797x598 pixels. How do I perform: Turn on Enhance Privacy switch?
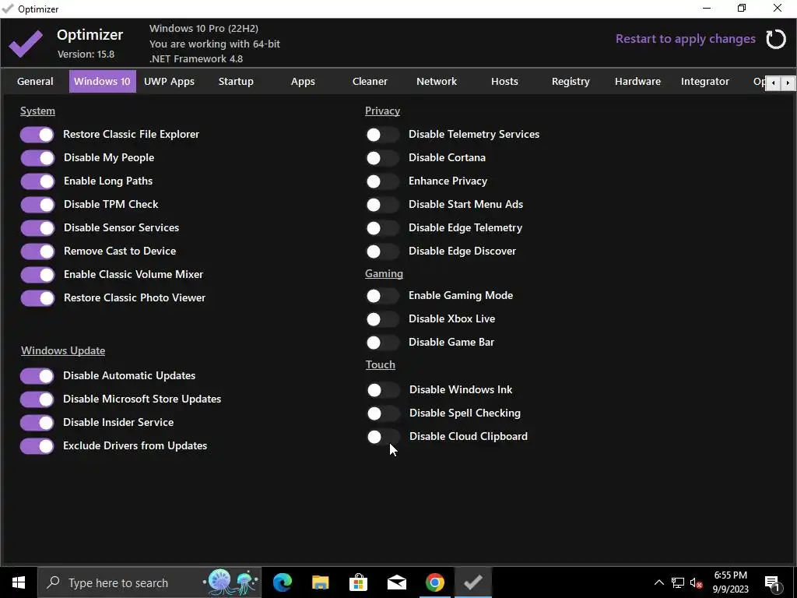click(x=382, y=181)
